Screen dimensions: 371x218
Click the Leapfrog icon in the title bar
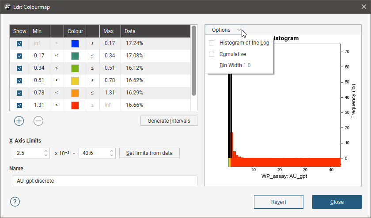[7, 6]
